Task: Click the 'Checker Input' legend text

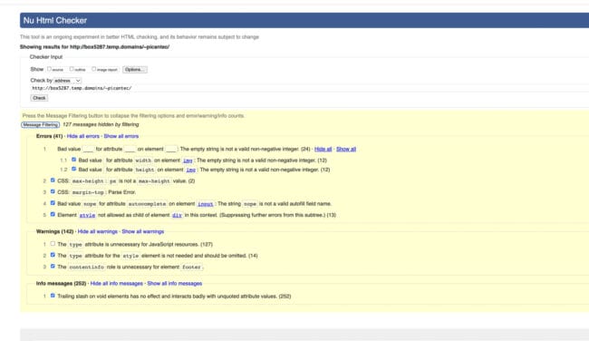Action: (x=46, y=57)
